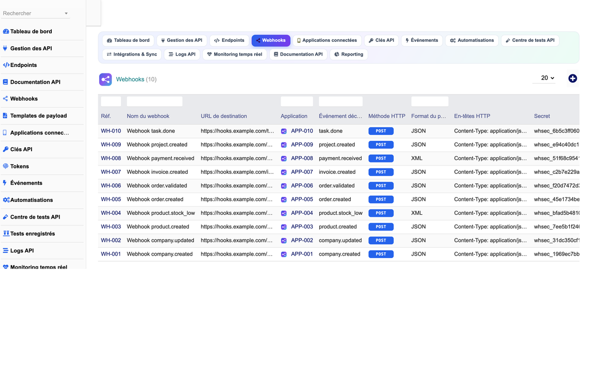Switch to the Clés API tab
This screenshot has width=592, height=366.
(381, 40)
